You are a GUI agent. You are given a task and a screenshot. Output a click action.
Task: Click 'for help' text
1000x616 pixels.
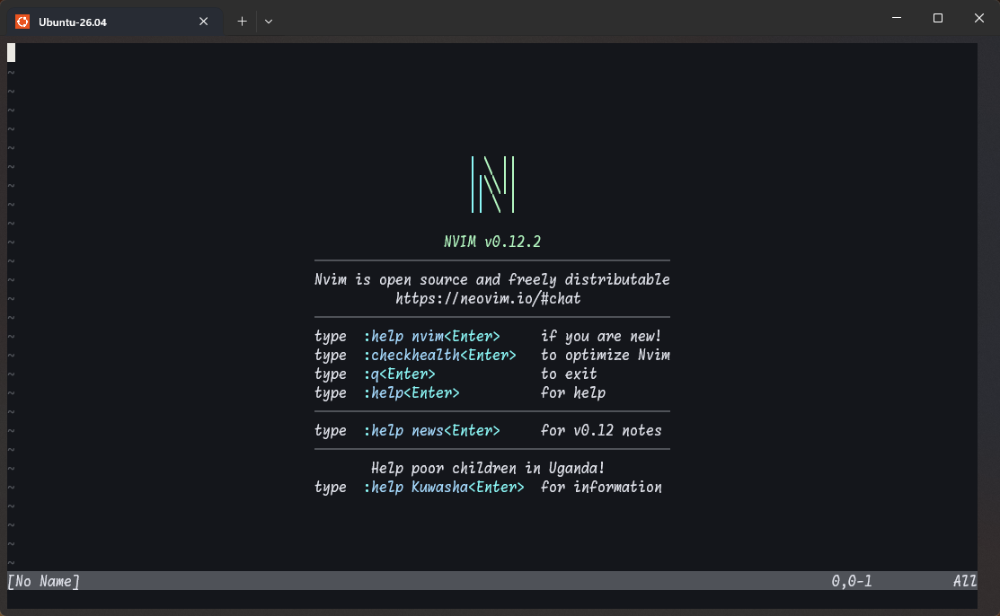click(573, 392)
